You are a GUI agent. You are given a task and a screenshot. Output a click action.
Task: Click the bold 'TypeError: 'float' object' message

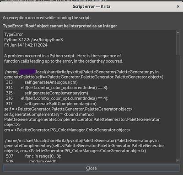[x=60, y=26]
